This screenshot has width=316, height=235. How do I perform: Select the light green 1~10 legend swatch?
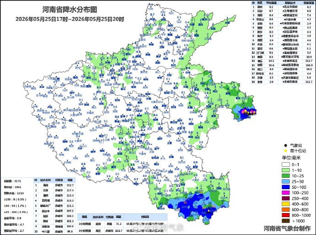[x=286, y=170]
